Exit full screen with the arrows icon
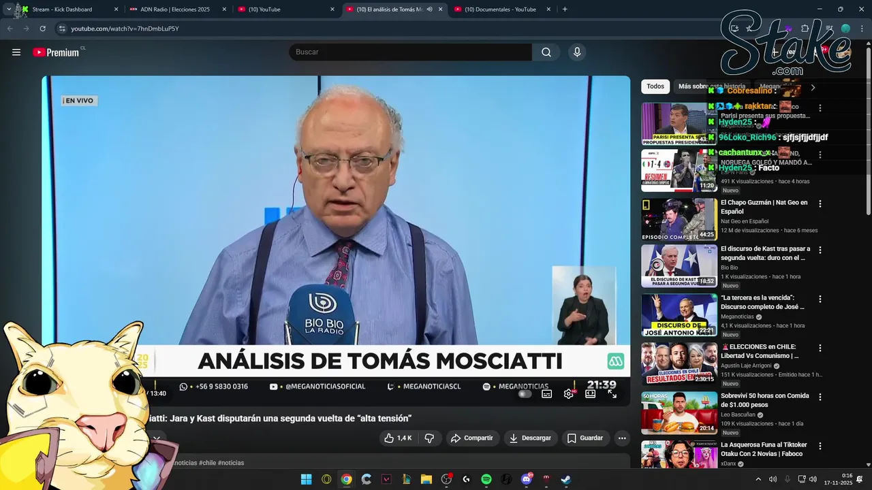The height and width of the screenshot is (490, 872). click(612, 393)
